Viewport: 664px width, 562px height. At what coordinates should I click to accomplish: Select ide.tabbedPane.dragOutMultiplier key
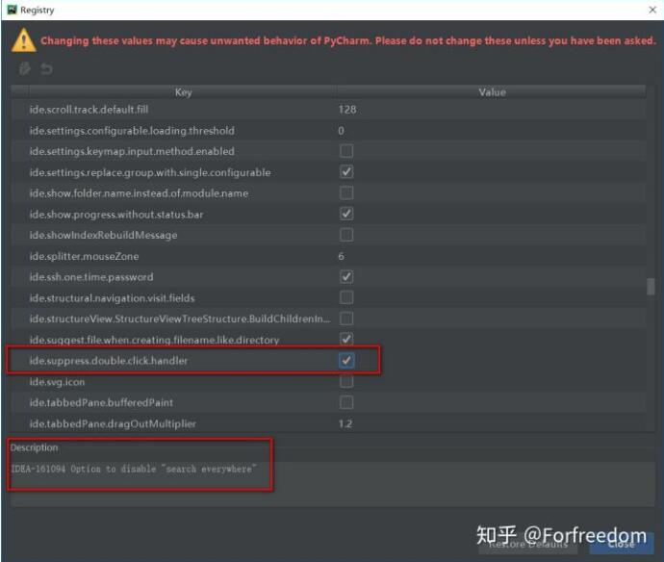point(113,423)
